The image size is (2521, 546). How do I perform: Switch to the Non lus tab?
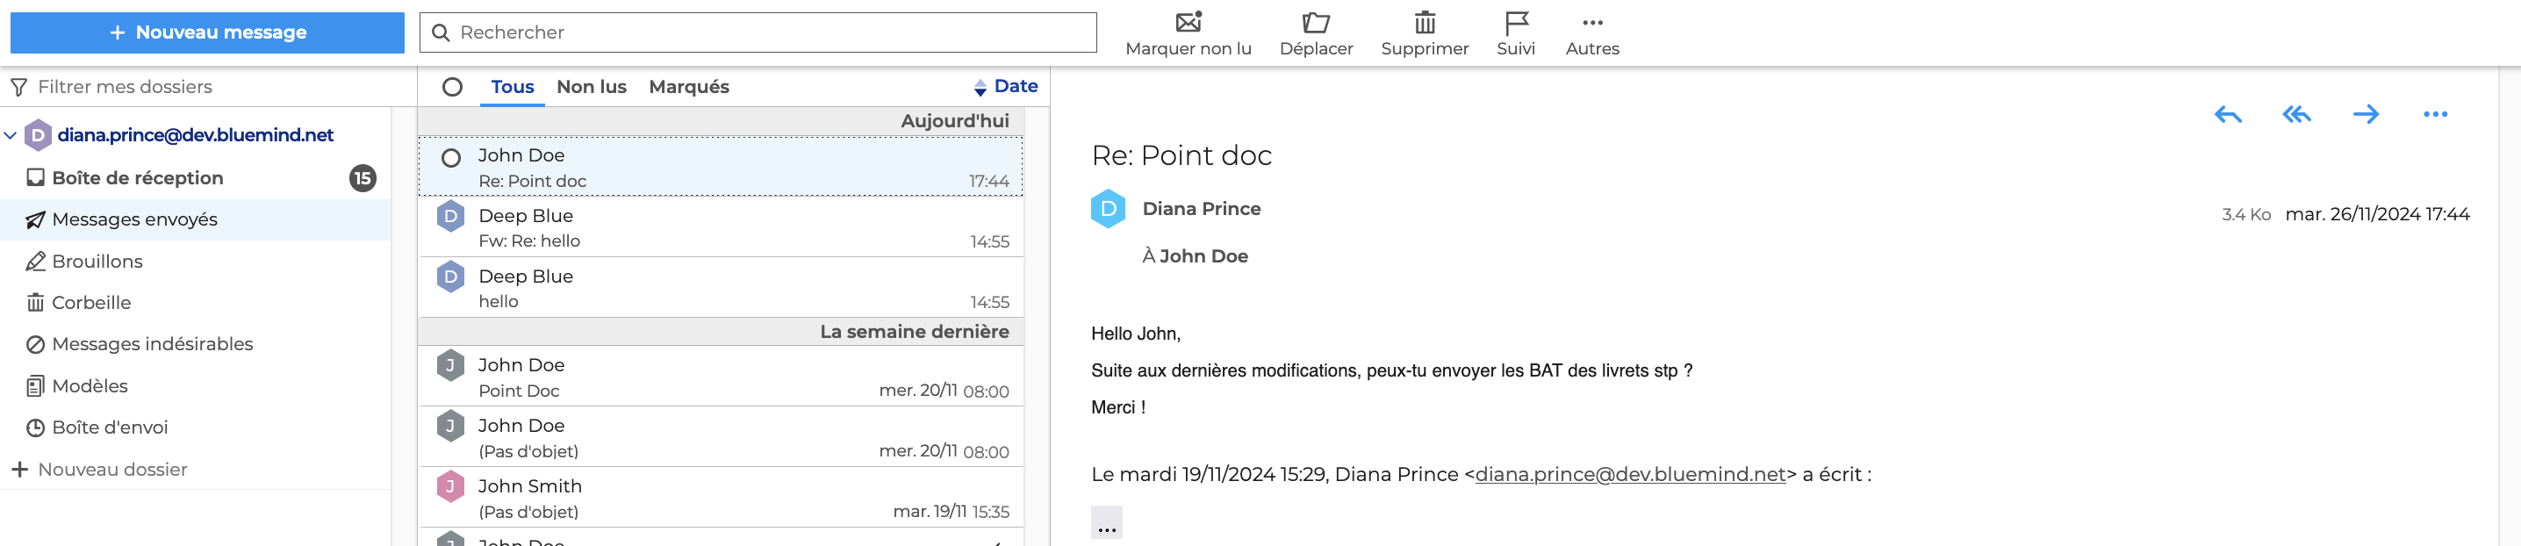pyautogui.click(x=591, y=86)
